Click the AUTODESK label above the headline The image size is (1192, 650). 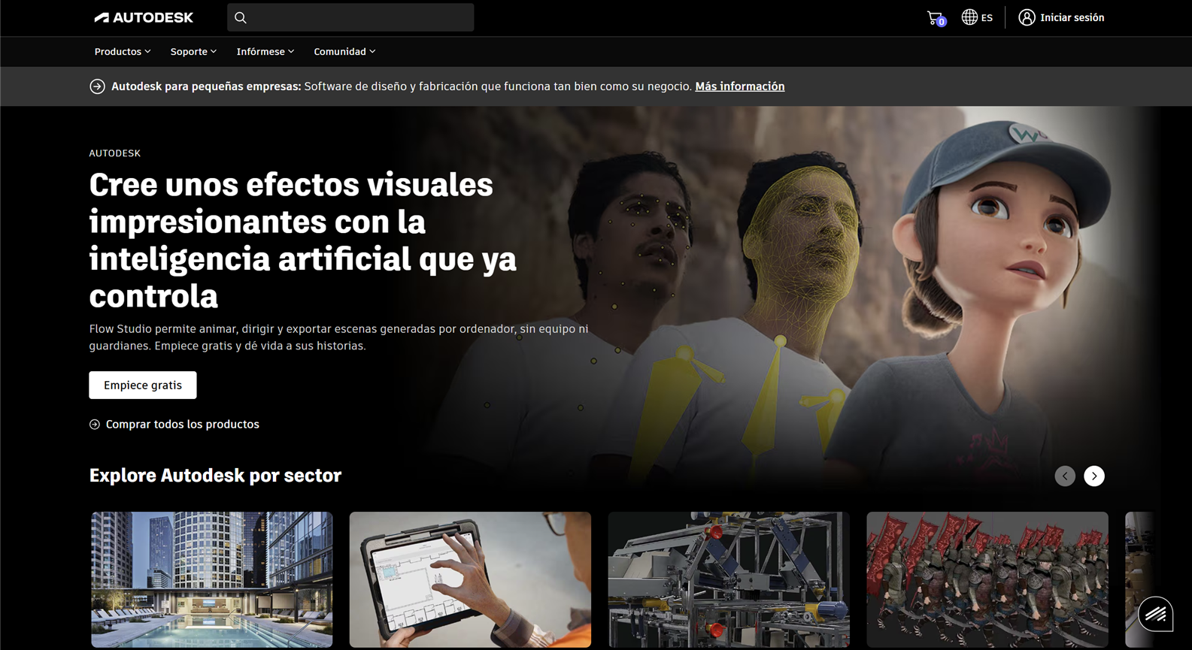pyautogui.click(x=114, y=153)
